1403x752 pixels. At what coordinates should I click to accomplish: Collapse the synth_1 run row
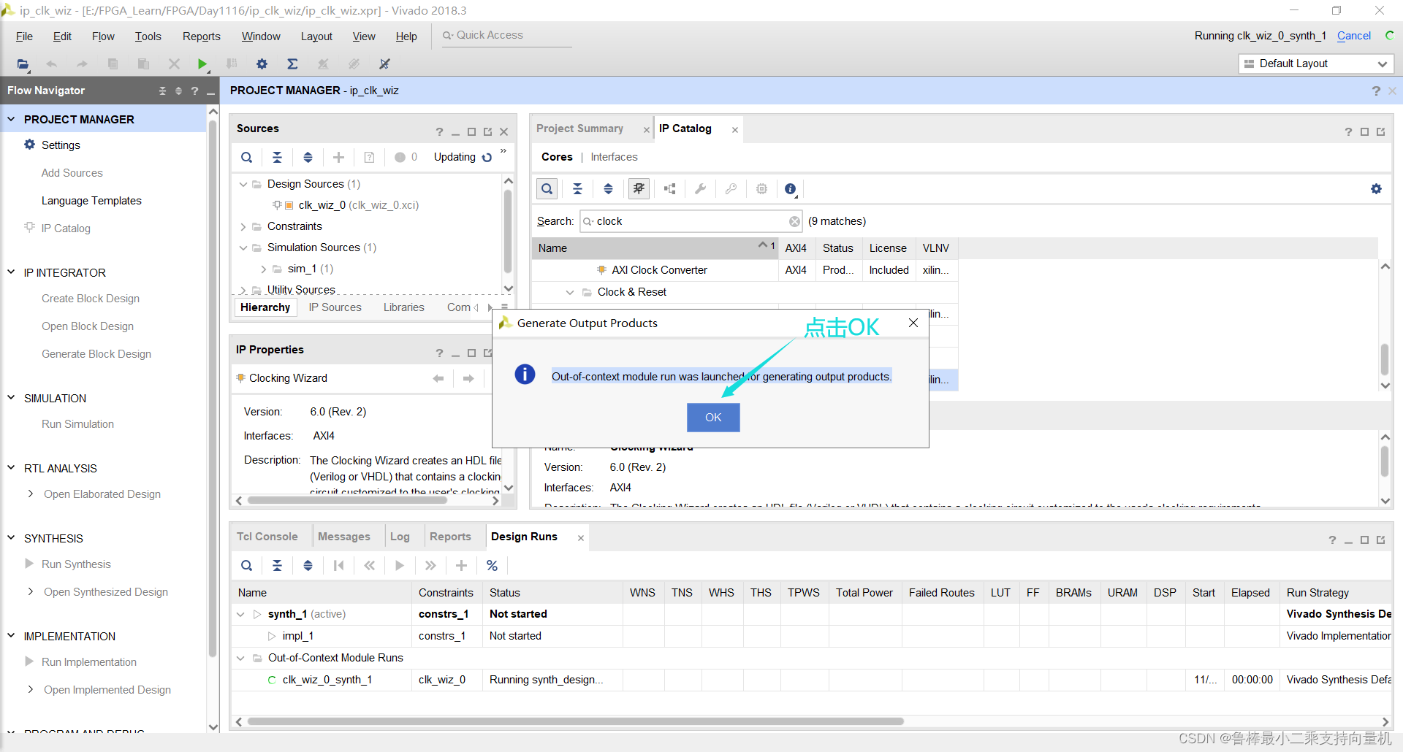click(x=240, y=615)
